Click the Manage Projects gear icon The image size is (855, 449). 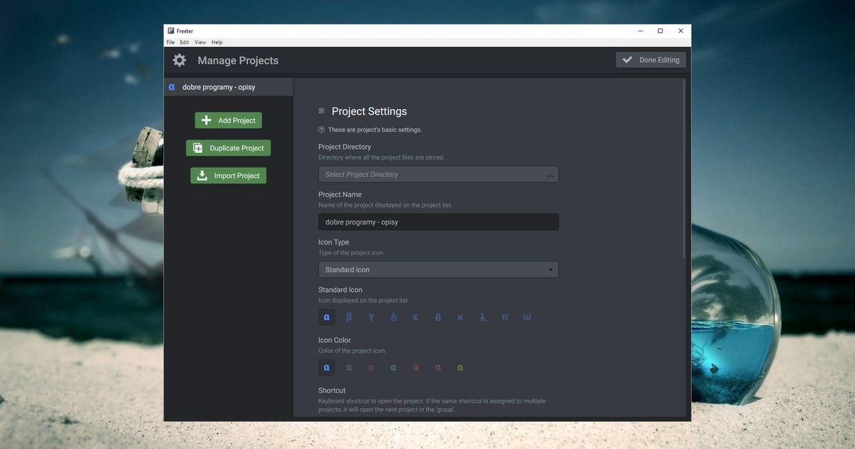[180, 61]
